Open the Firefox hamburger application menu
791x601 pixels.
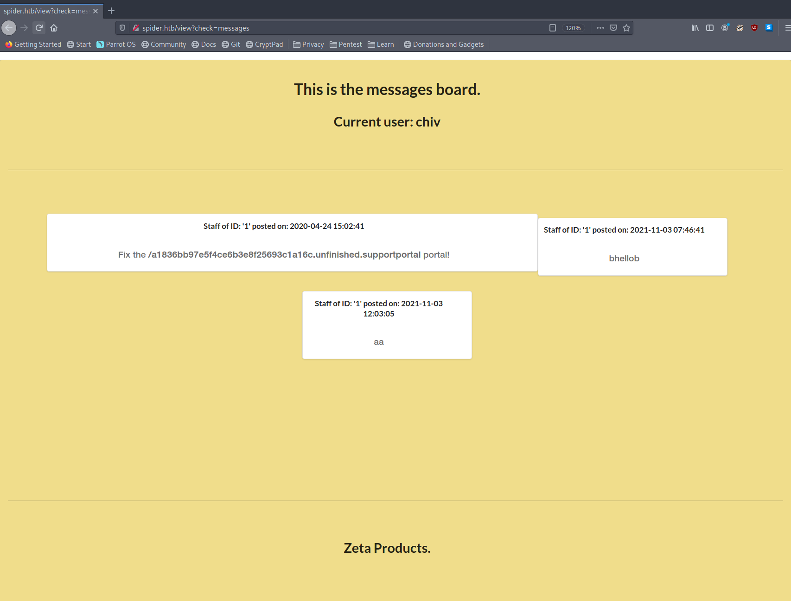(x=787, y=28)
